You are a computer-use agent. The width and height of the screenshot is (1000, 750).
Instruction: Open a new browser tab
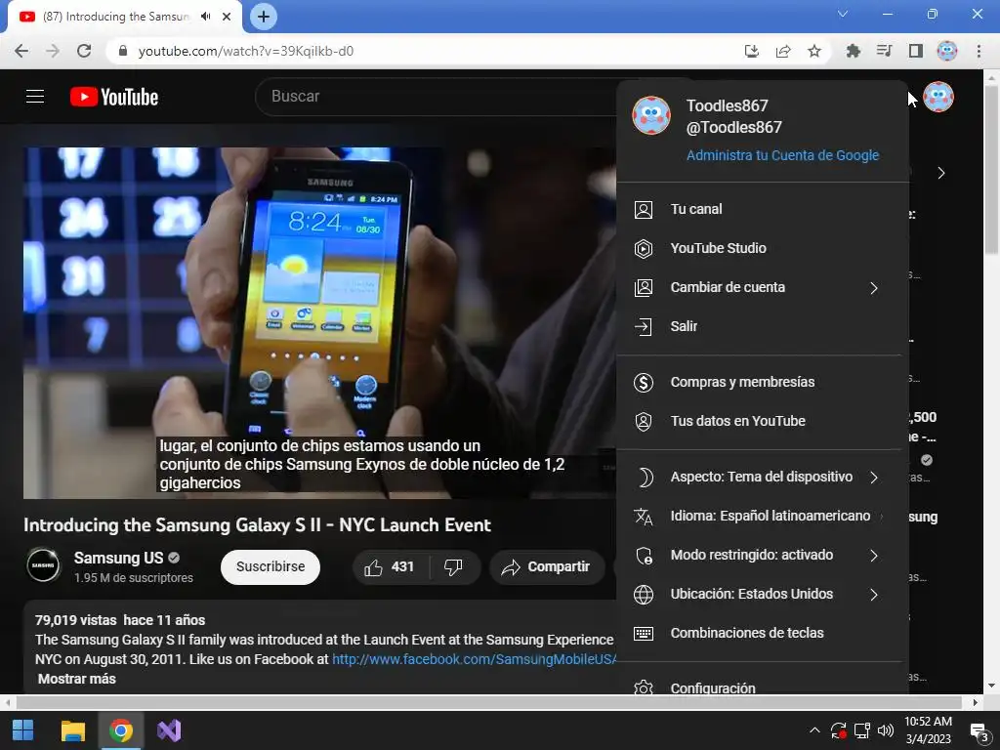[264, 17]
